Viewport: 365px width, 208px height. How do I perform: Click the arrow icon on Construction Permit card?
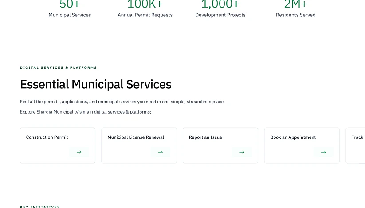tap(79, 152)
